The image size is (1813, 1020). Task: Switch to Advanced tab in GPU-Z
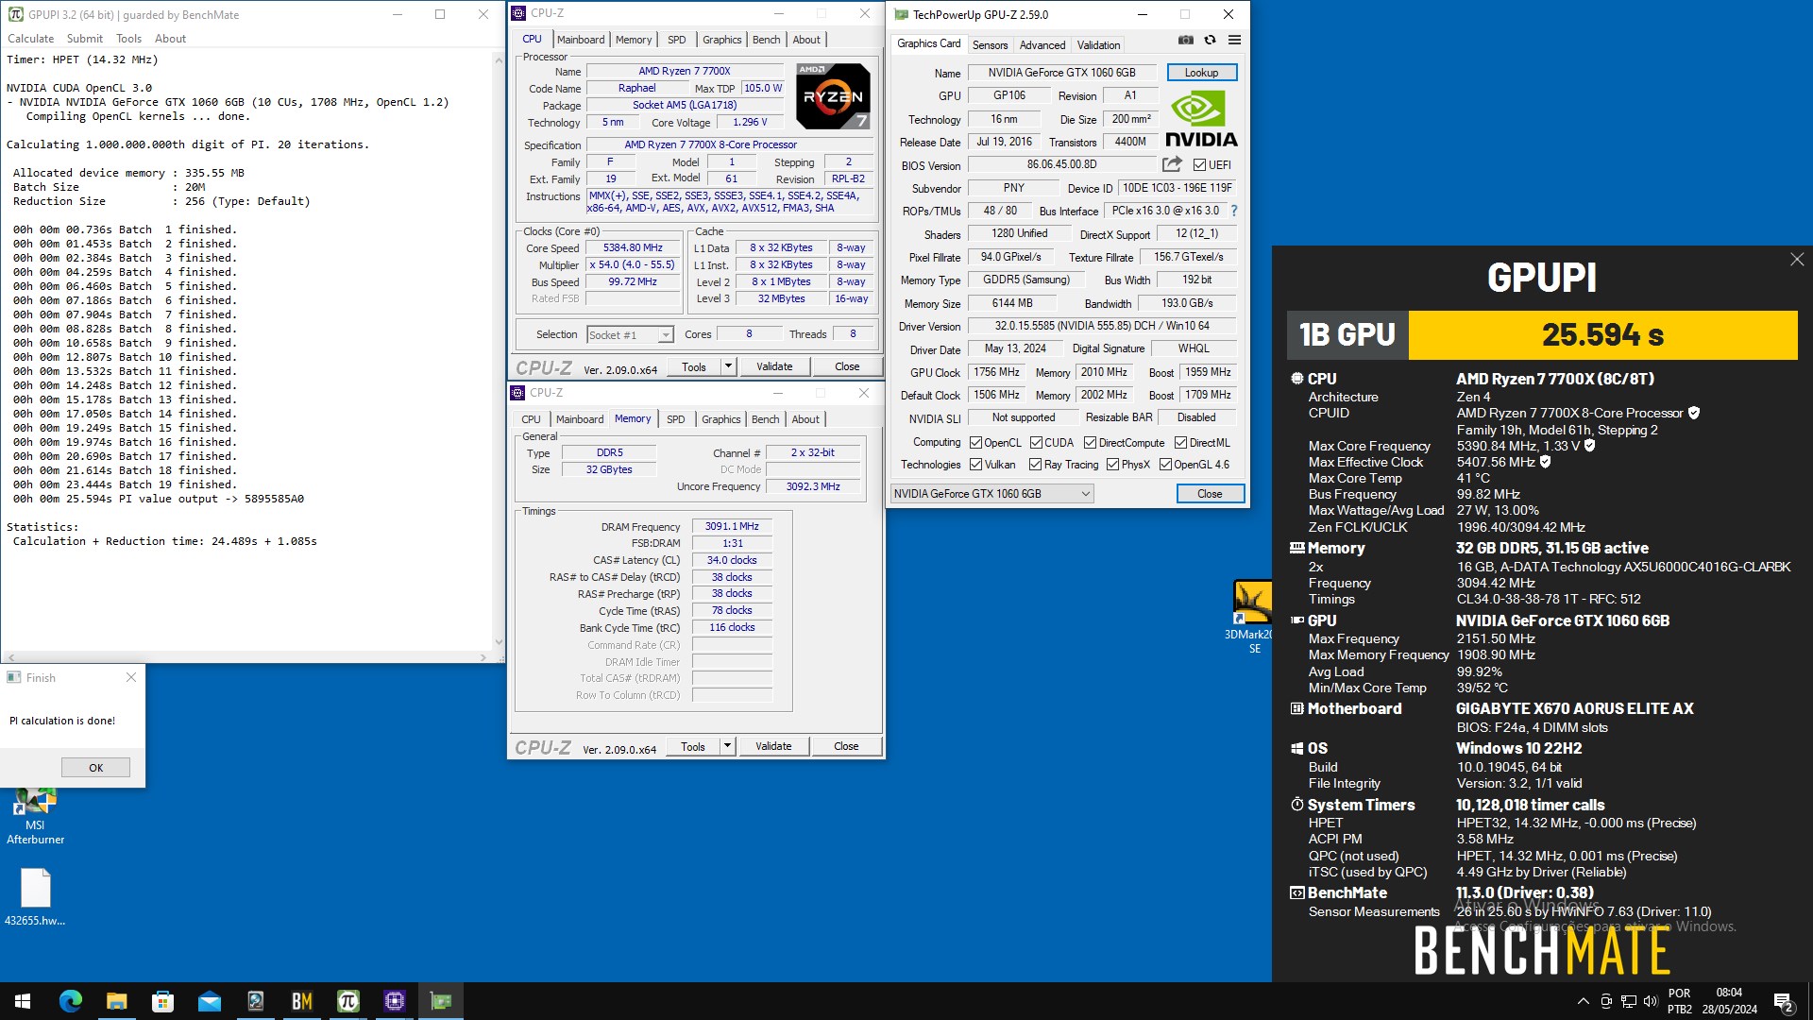(x=1042, y=45)
